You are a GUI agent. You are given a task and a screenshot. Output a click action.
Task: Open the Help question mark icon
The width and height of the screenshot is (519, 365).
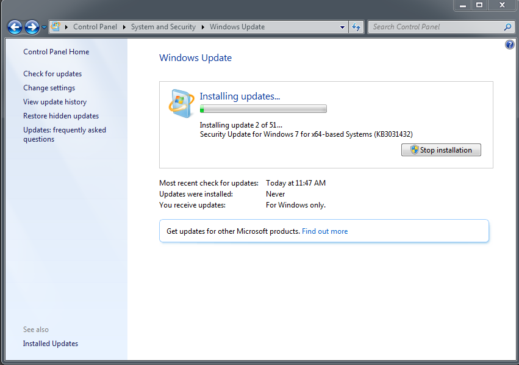(510, 45)
